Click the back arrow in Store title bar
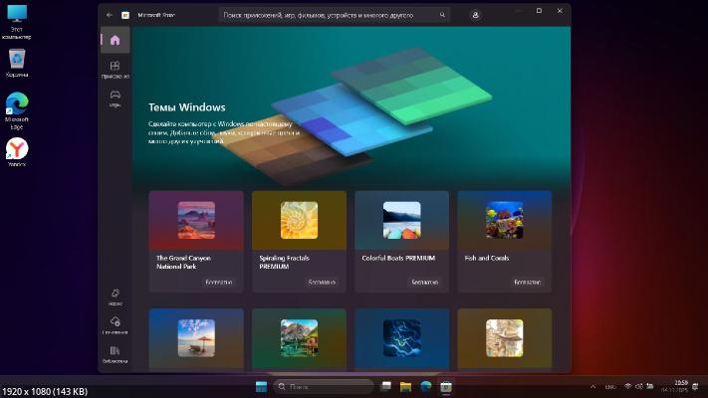Screen dimensions: 708x398 [x=109, y=16]
